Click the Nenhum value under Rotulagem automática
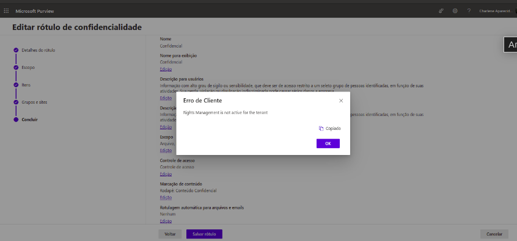Viewport: 517px width, 241px height. [168, 214]
